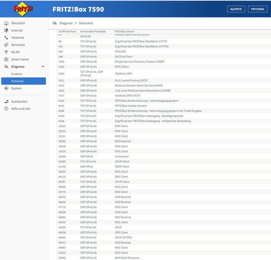Click the UDP (IPv4) protocol of port 41140
The image size is (271, 260).
tap(87, 166)
